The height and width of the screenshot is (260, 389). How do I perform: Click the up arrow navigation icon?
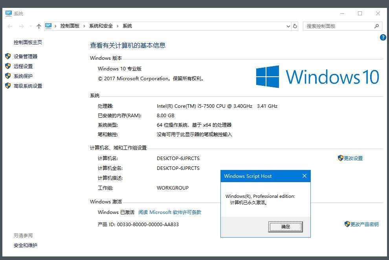pyautogui.click(x=39, y=26)
